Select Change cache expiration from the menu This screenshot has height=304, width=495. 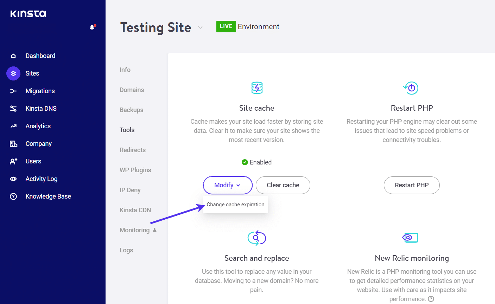[x=235, y=204]
